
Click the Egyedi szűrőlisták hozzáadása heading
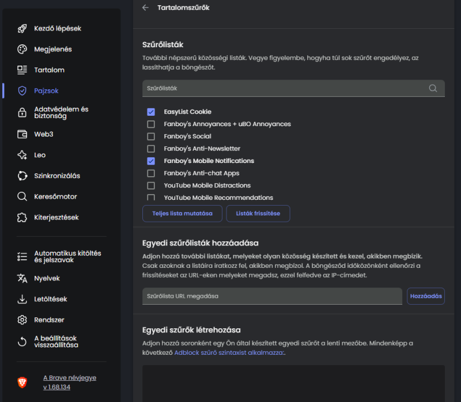click(201, 243)
